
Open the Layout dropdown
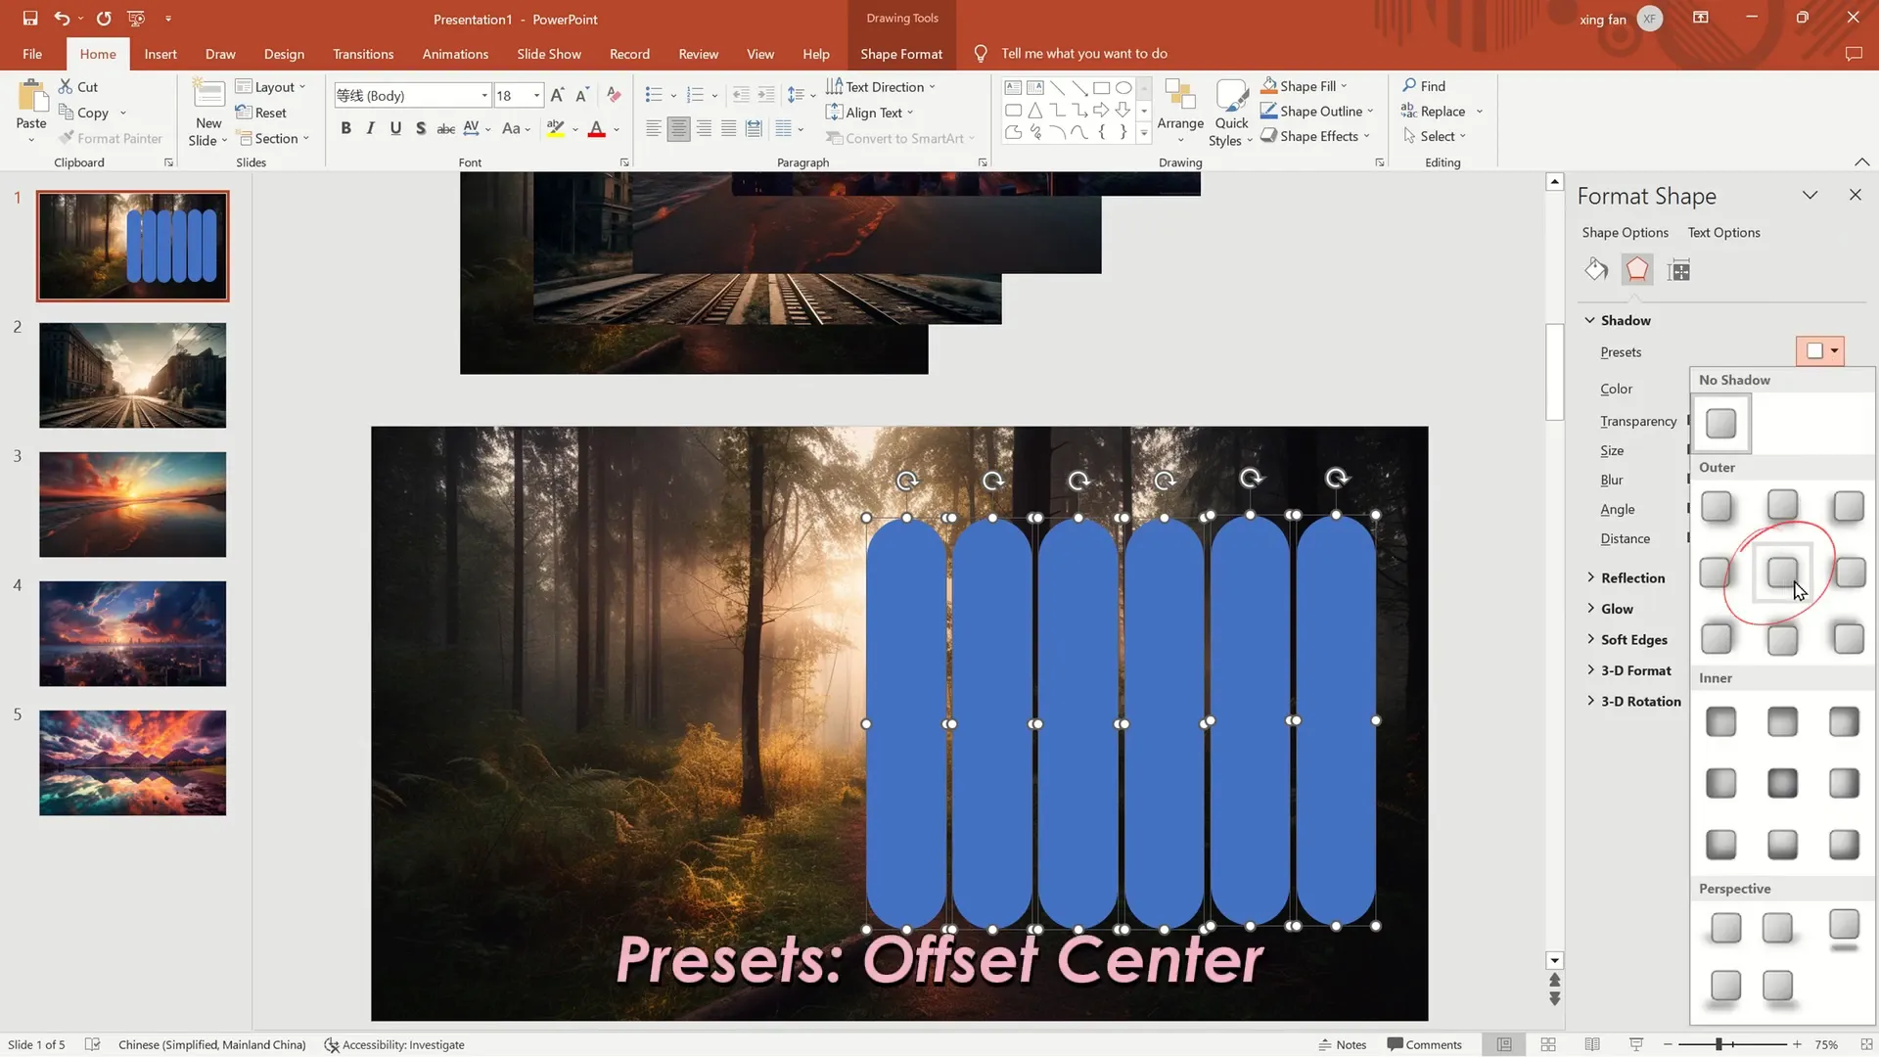[x=271, y=87]
